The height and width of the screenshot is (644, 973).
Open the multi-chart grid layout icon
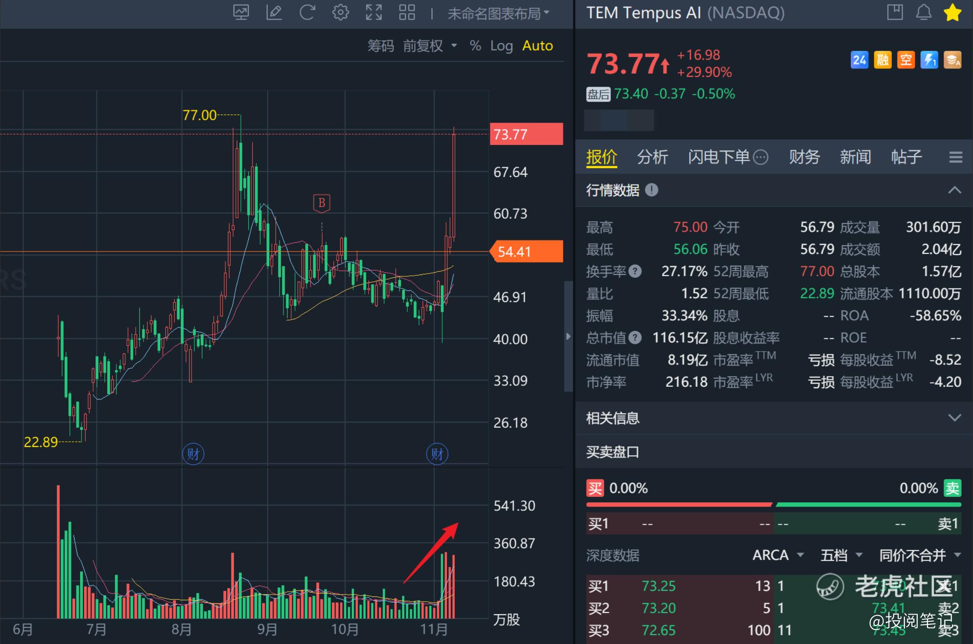[x=407, y=13]
